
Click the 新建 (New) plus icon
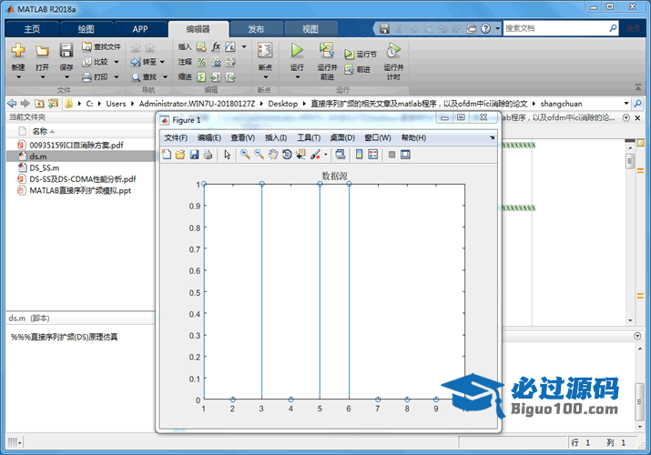[x=18, y=50]
